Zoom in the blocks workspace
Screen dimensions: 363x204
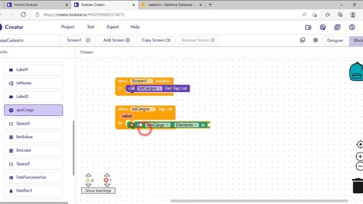(360, 156)
